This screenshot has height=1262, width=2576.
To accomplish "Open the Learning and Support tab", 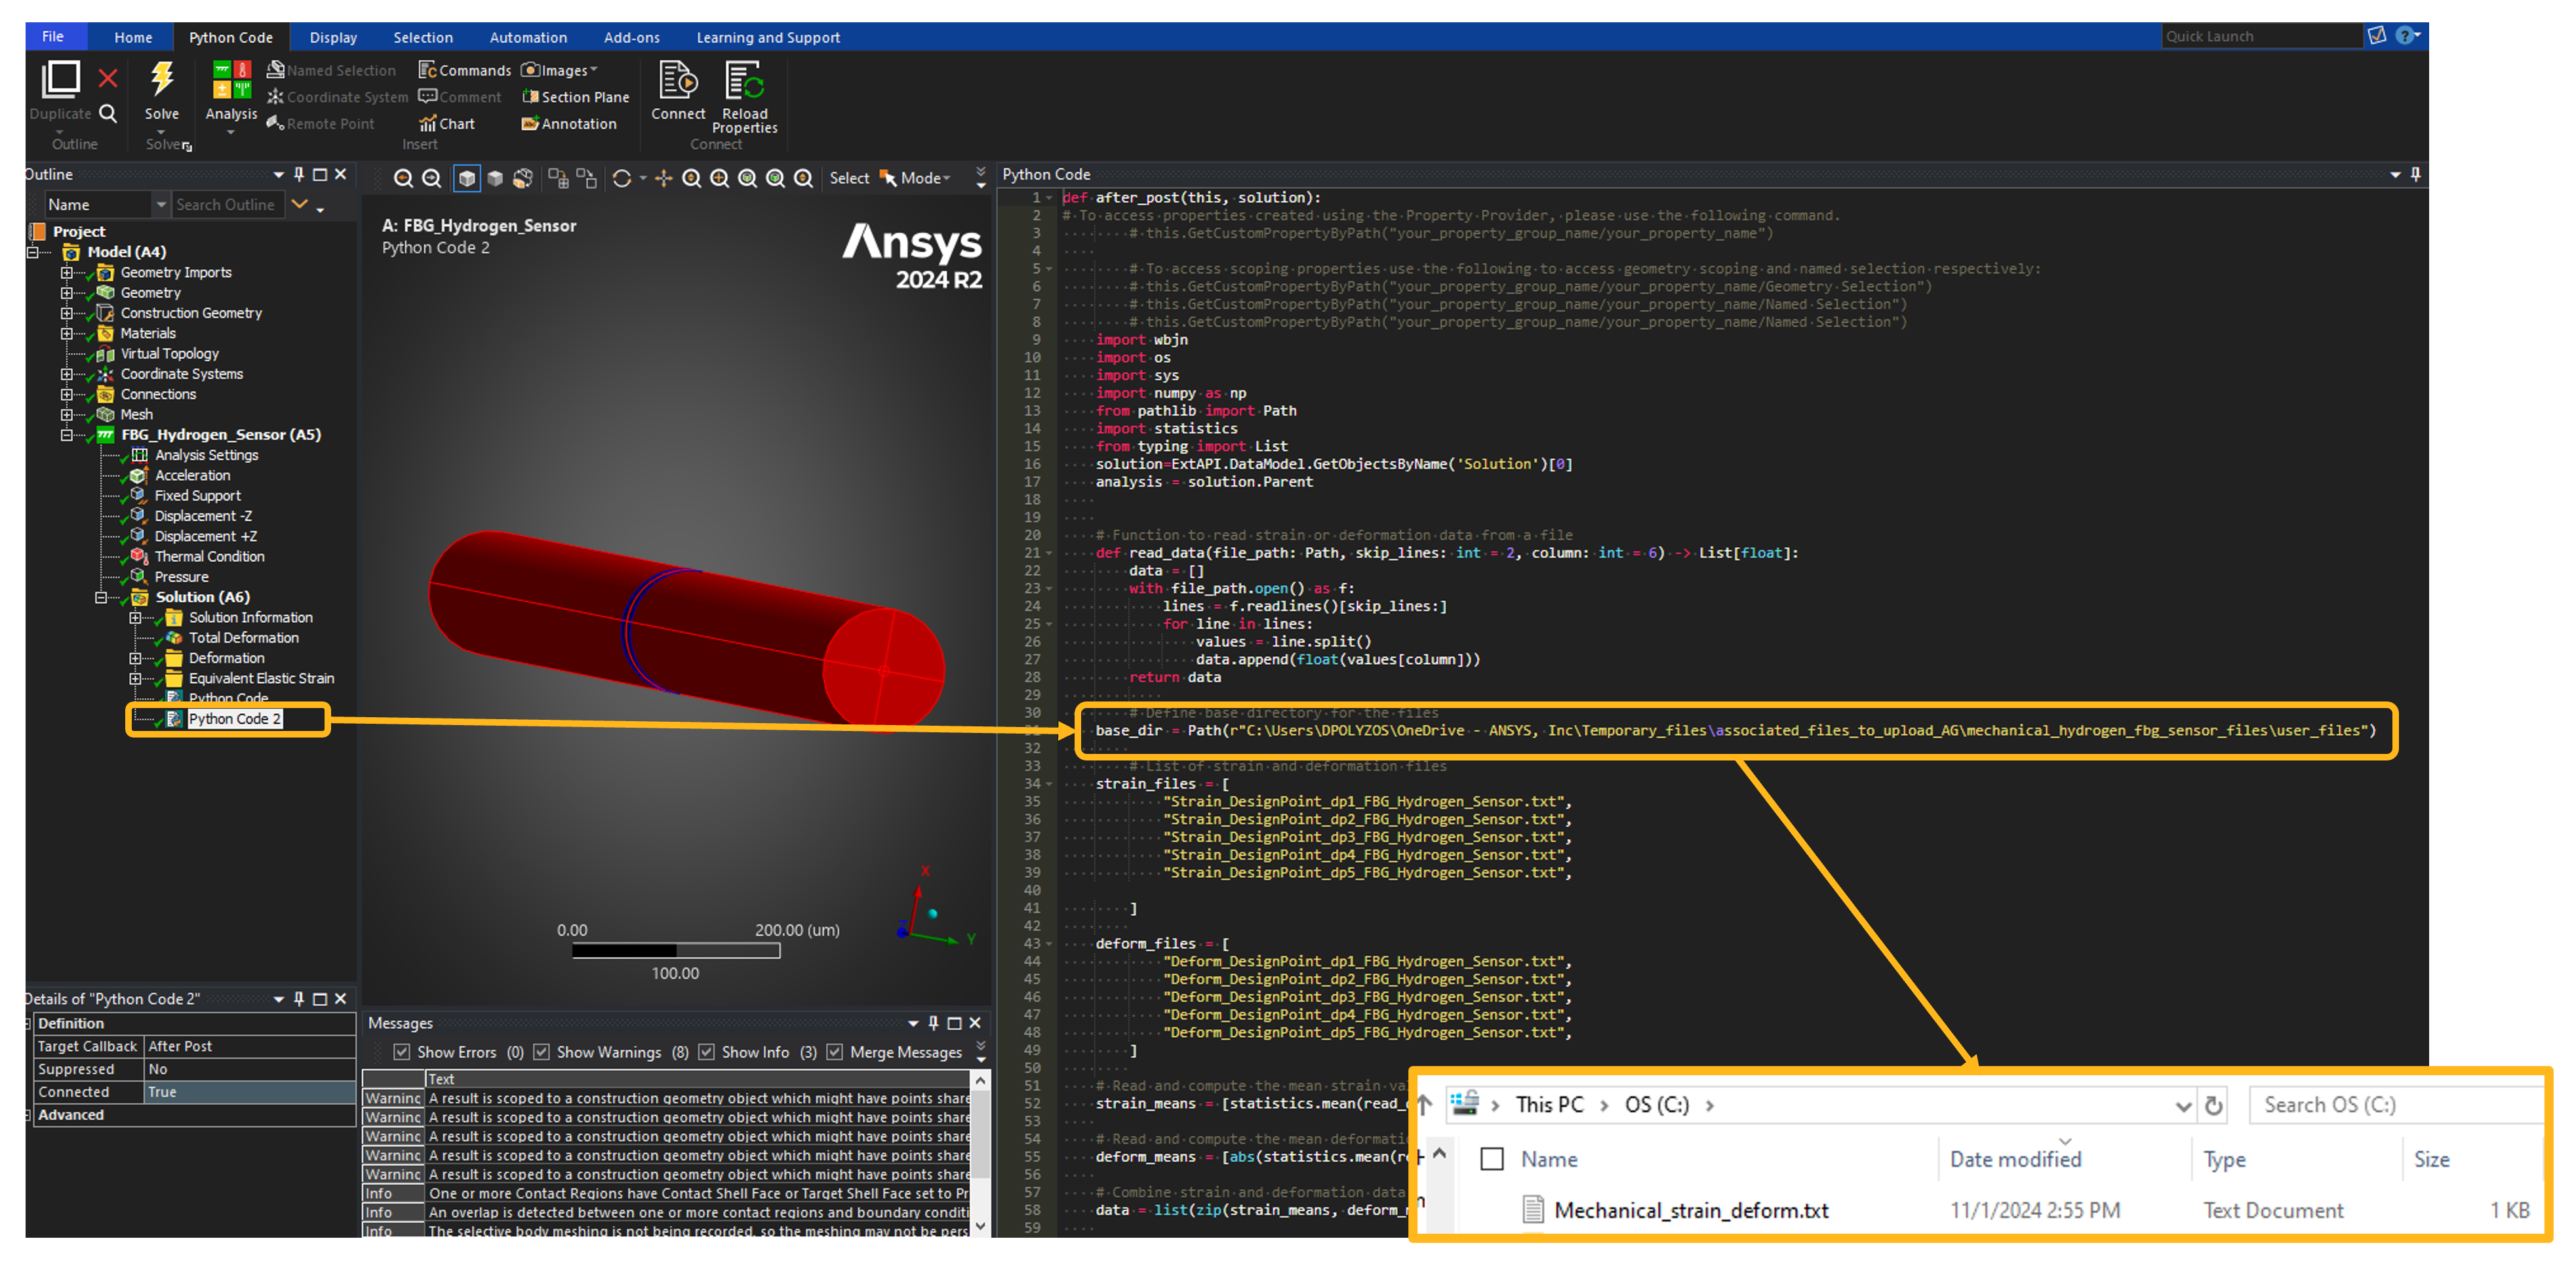I will click(767, 37).
